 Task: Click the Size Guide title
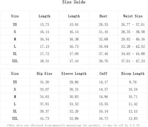(74, 2)
